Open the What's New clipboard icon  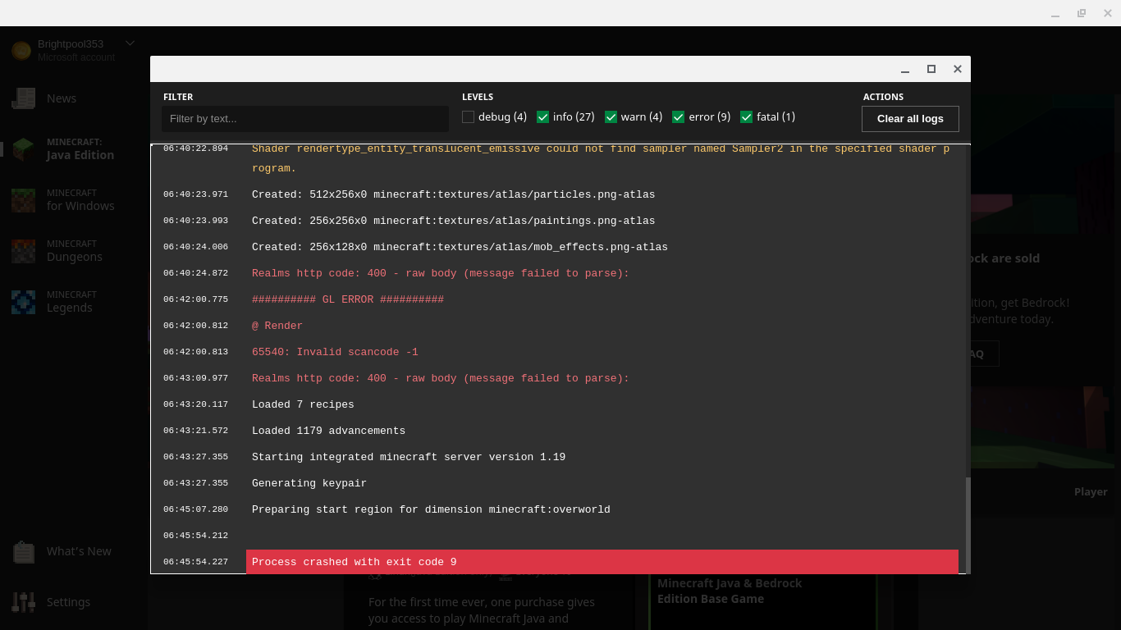point(24,552)
